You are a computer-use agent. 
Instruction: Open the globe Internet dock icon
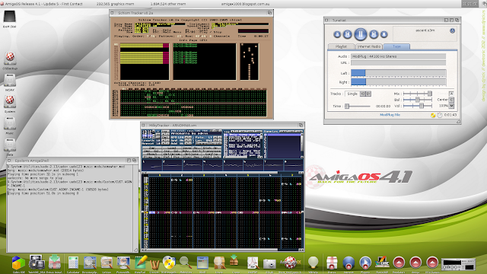click(x=349, y=263)
